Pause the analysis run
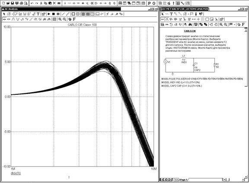249x183 pixels. (58, 14)
